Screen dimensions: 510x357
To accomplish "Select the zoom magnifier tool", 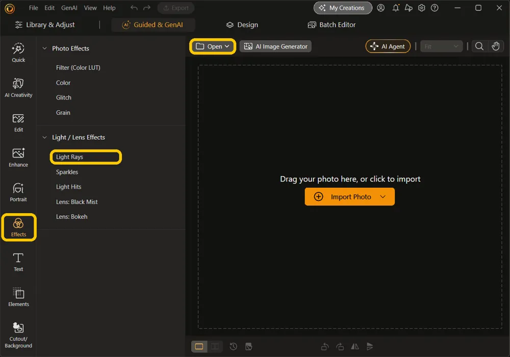I will point(479,46).
